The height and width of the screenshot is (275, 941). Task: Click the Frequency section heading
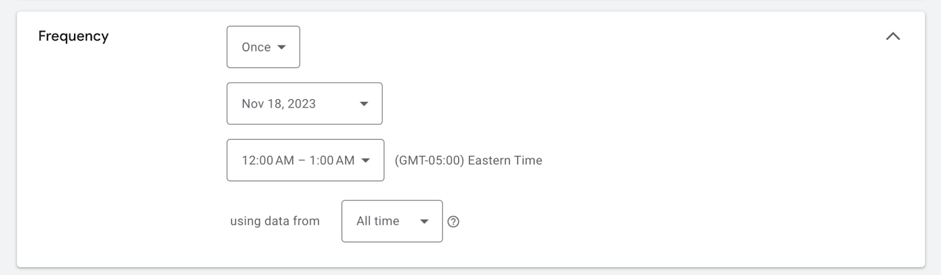(74, 36)
